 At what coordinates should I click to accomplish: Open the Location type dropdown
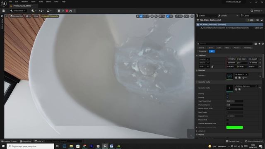[204, 59]
